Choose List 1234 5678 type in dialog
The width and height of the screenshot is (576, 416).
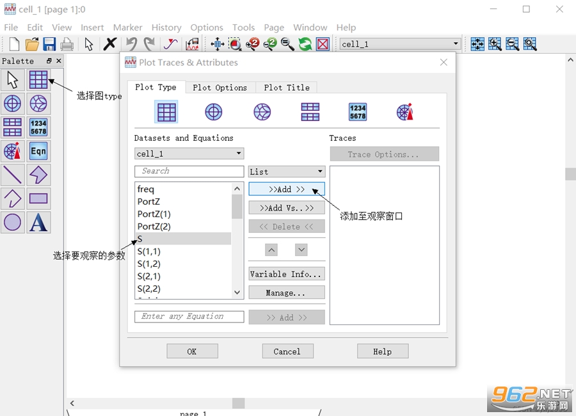pos(358,112)
